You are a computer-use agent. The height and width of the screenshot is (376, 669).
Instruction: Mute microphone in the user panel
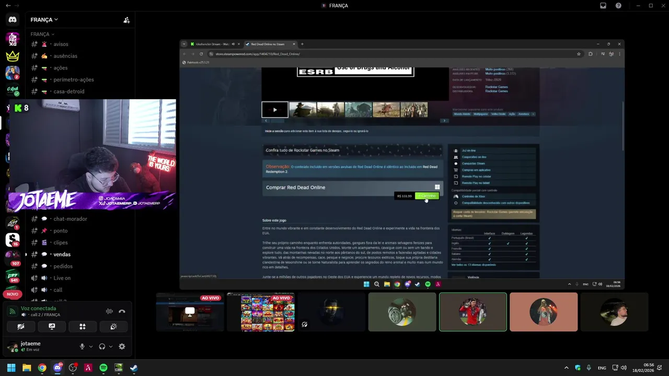coord(82,346)
